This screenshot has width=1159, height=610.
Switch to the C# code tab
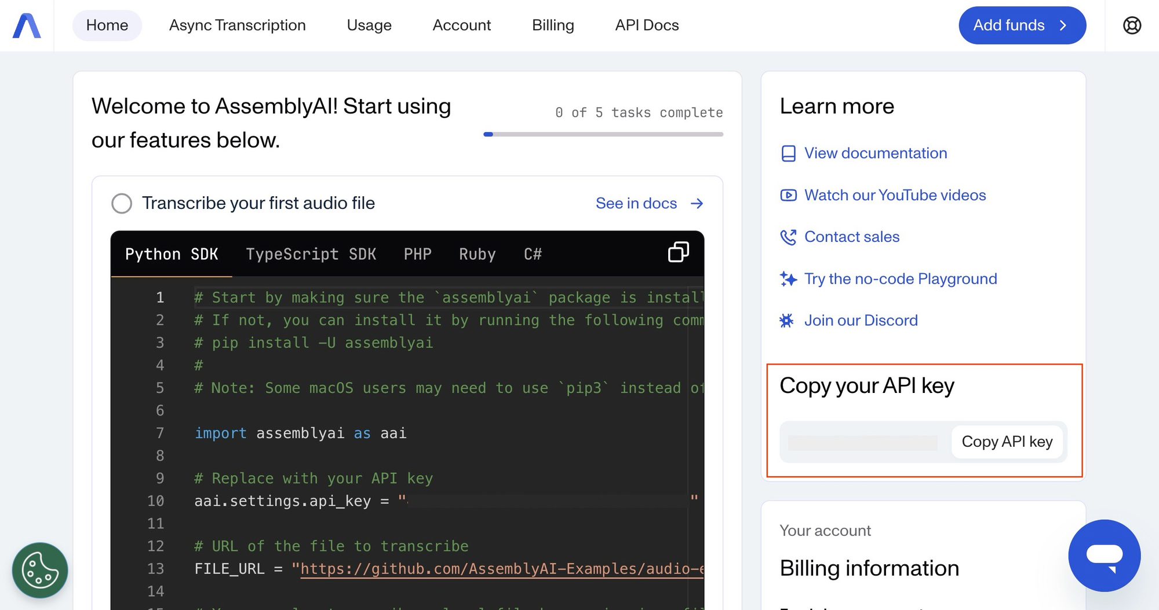pos(533,254)
